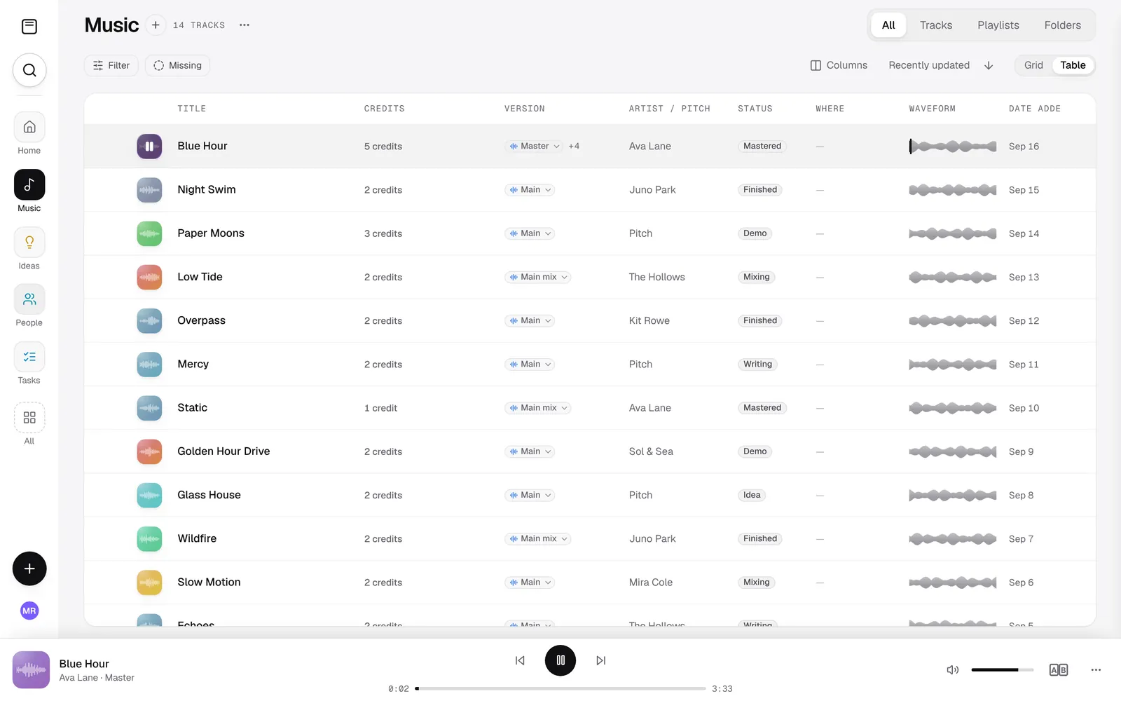
Task: Open the Music section icon
Action: [29, 185]
